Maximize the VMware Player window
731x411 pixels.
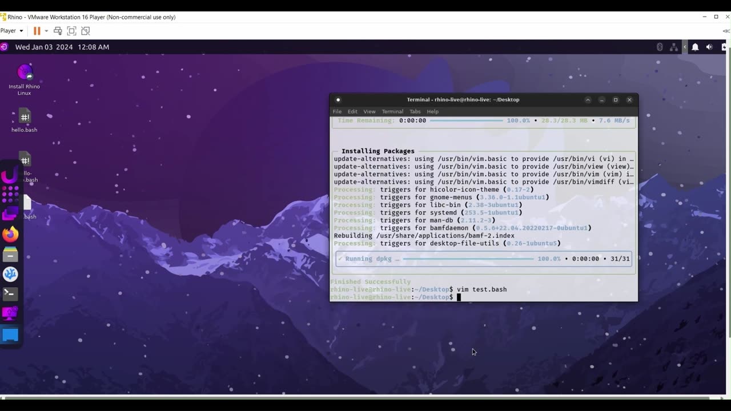[x=716, y=17]
